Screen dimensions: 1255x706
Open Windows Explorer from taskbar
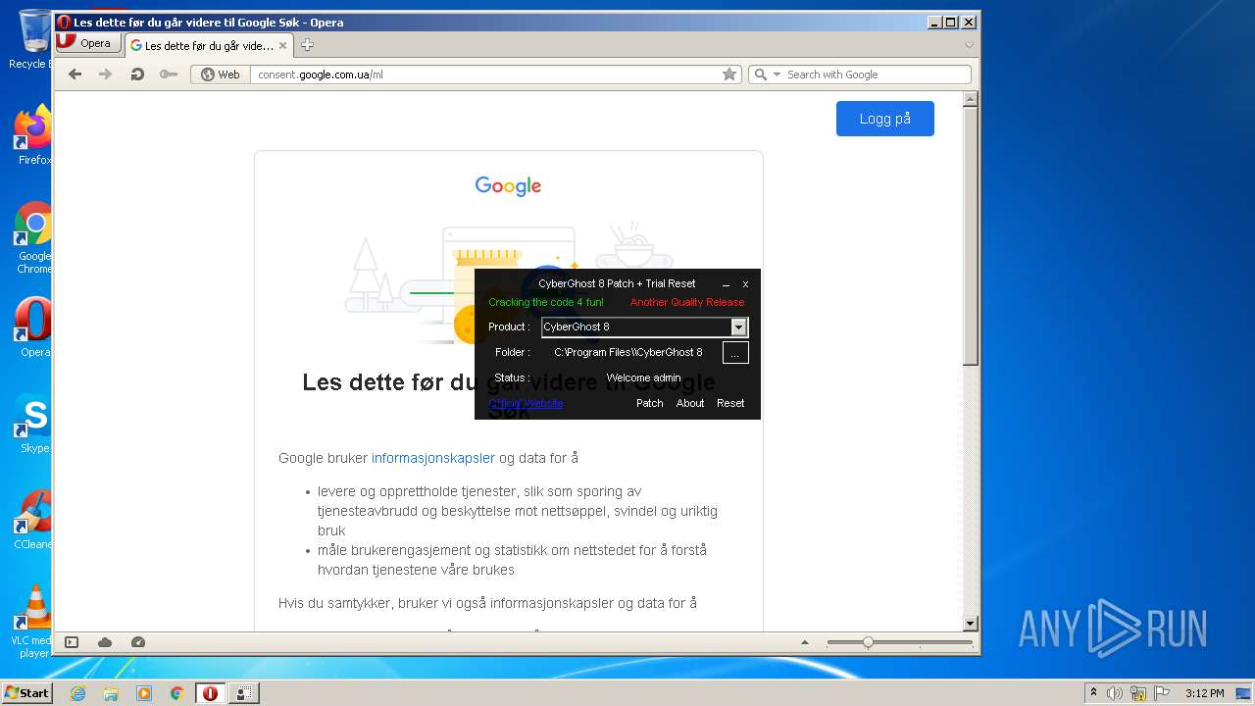(x=111, y=693)
